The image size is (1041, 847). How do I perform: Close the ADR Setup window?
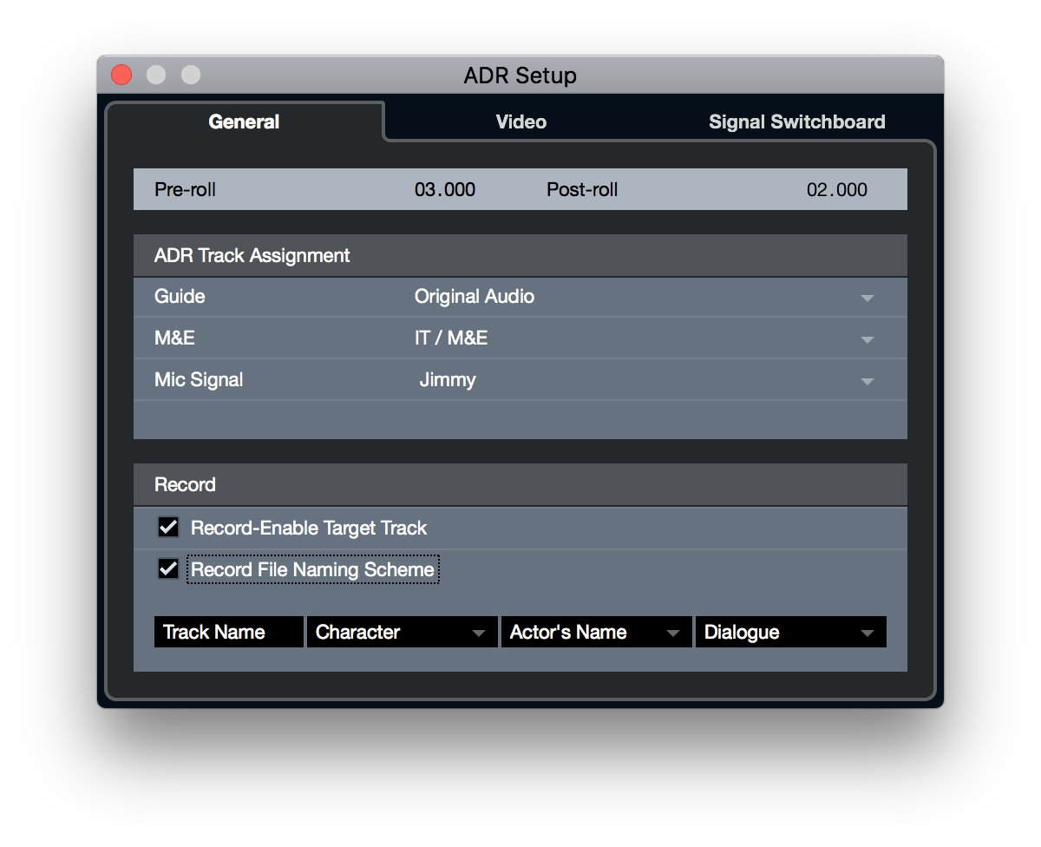click(x=121, y=76)
